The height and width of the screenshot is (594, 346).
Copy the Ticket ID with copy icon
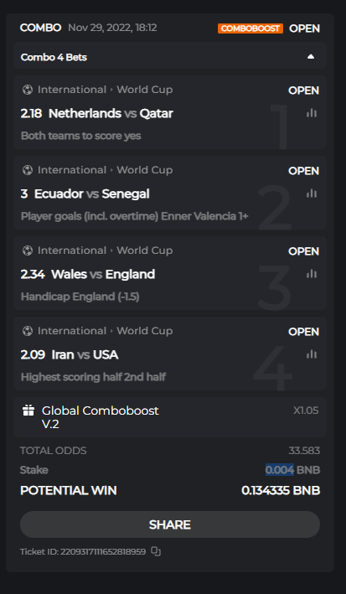156,551
